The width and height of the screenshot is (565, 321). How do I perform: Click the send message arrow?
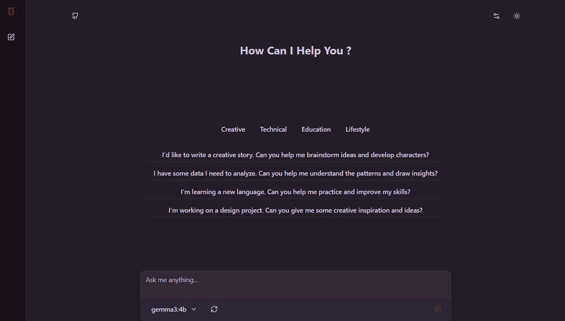point(438,309)
